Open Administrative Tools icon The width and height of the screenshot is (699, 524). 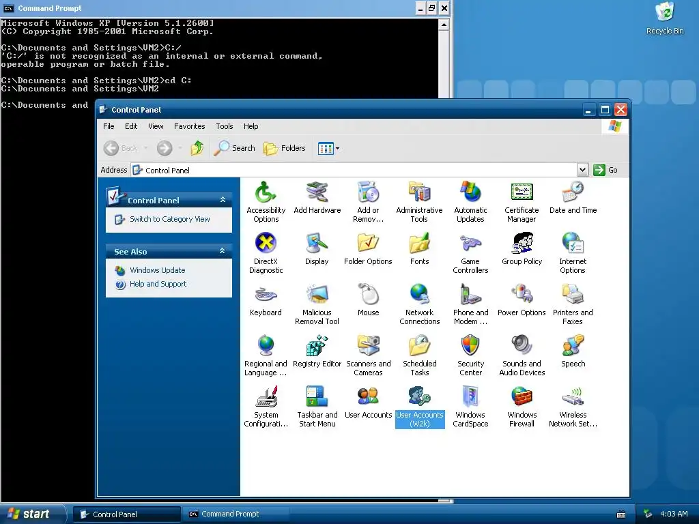pos(420,192)
